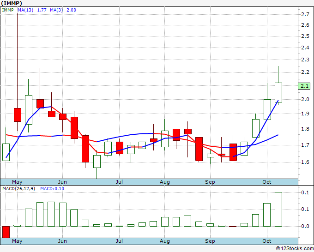Click the Oct label on MACD axis
The height and width of the screenshot is (252, 314).
267,241
